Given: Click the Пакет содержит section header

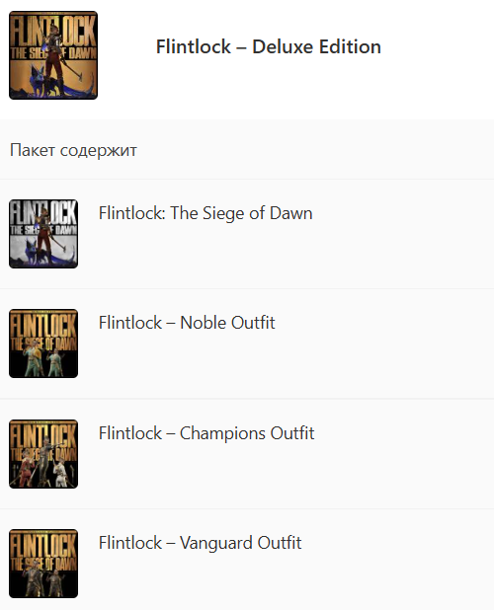Looking at the screenshot, I should pos(73,150).
